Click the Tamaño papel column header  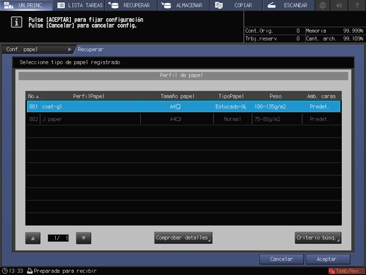click(178, 96)
